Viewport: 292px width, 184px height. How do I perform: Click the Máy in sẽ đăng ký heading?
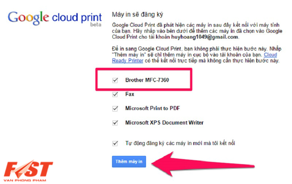pyautogui.click(x=138, y=15)
